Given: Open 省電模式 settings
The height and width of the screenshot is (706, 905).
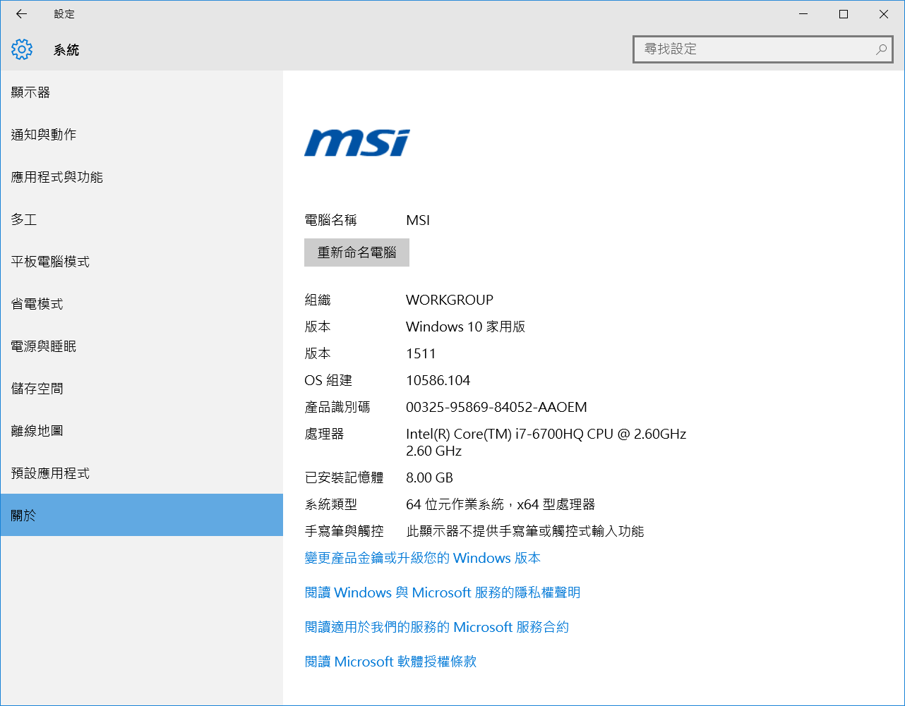Looking at the screenshot, I should (x=142, y=304).
